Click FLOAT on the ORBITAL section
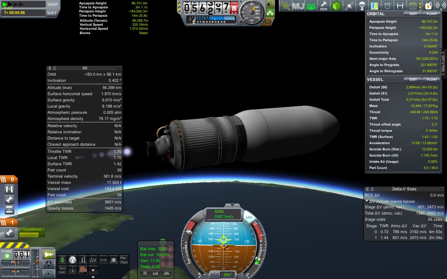Image resolution: width=447 pixels, height=279 pixels. click(432, 14)
